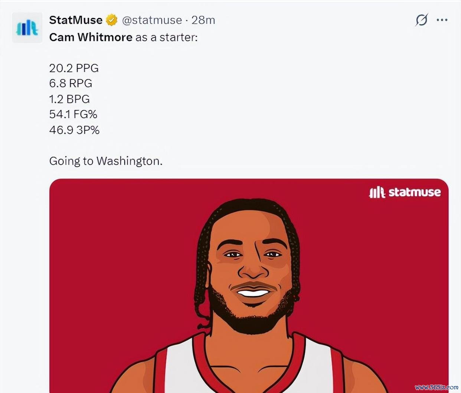Screen dimensions: 461x393
Task: Open the three-dot more options menu
Action: tap(442, 20)
